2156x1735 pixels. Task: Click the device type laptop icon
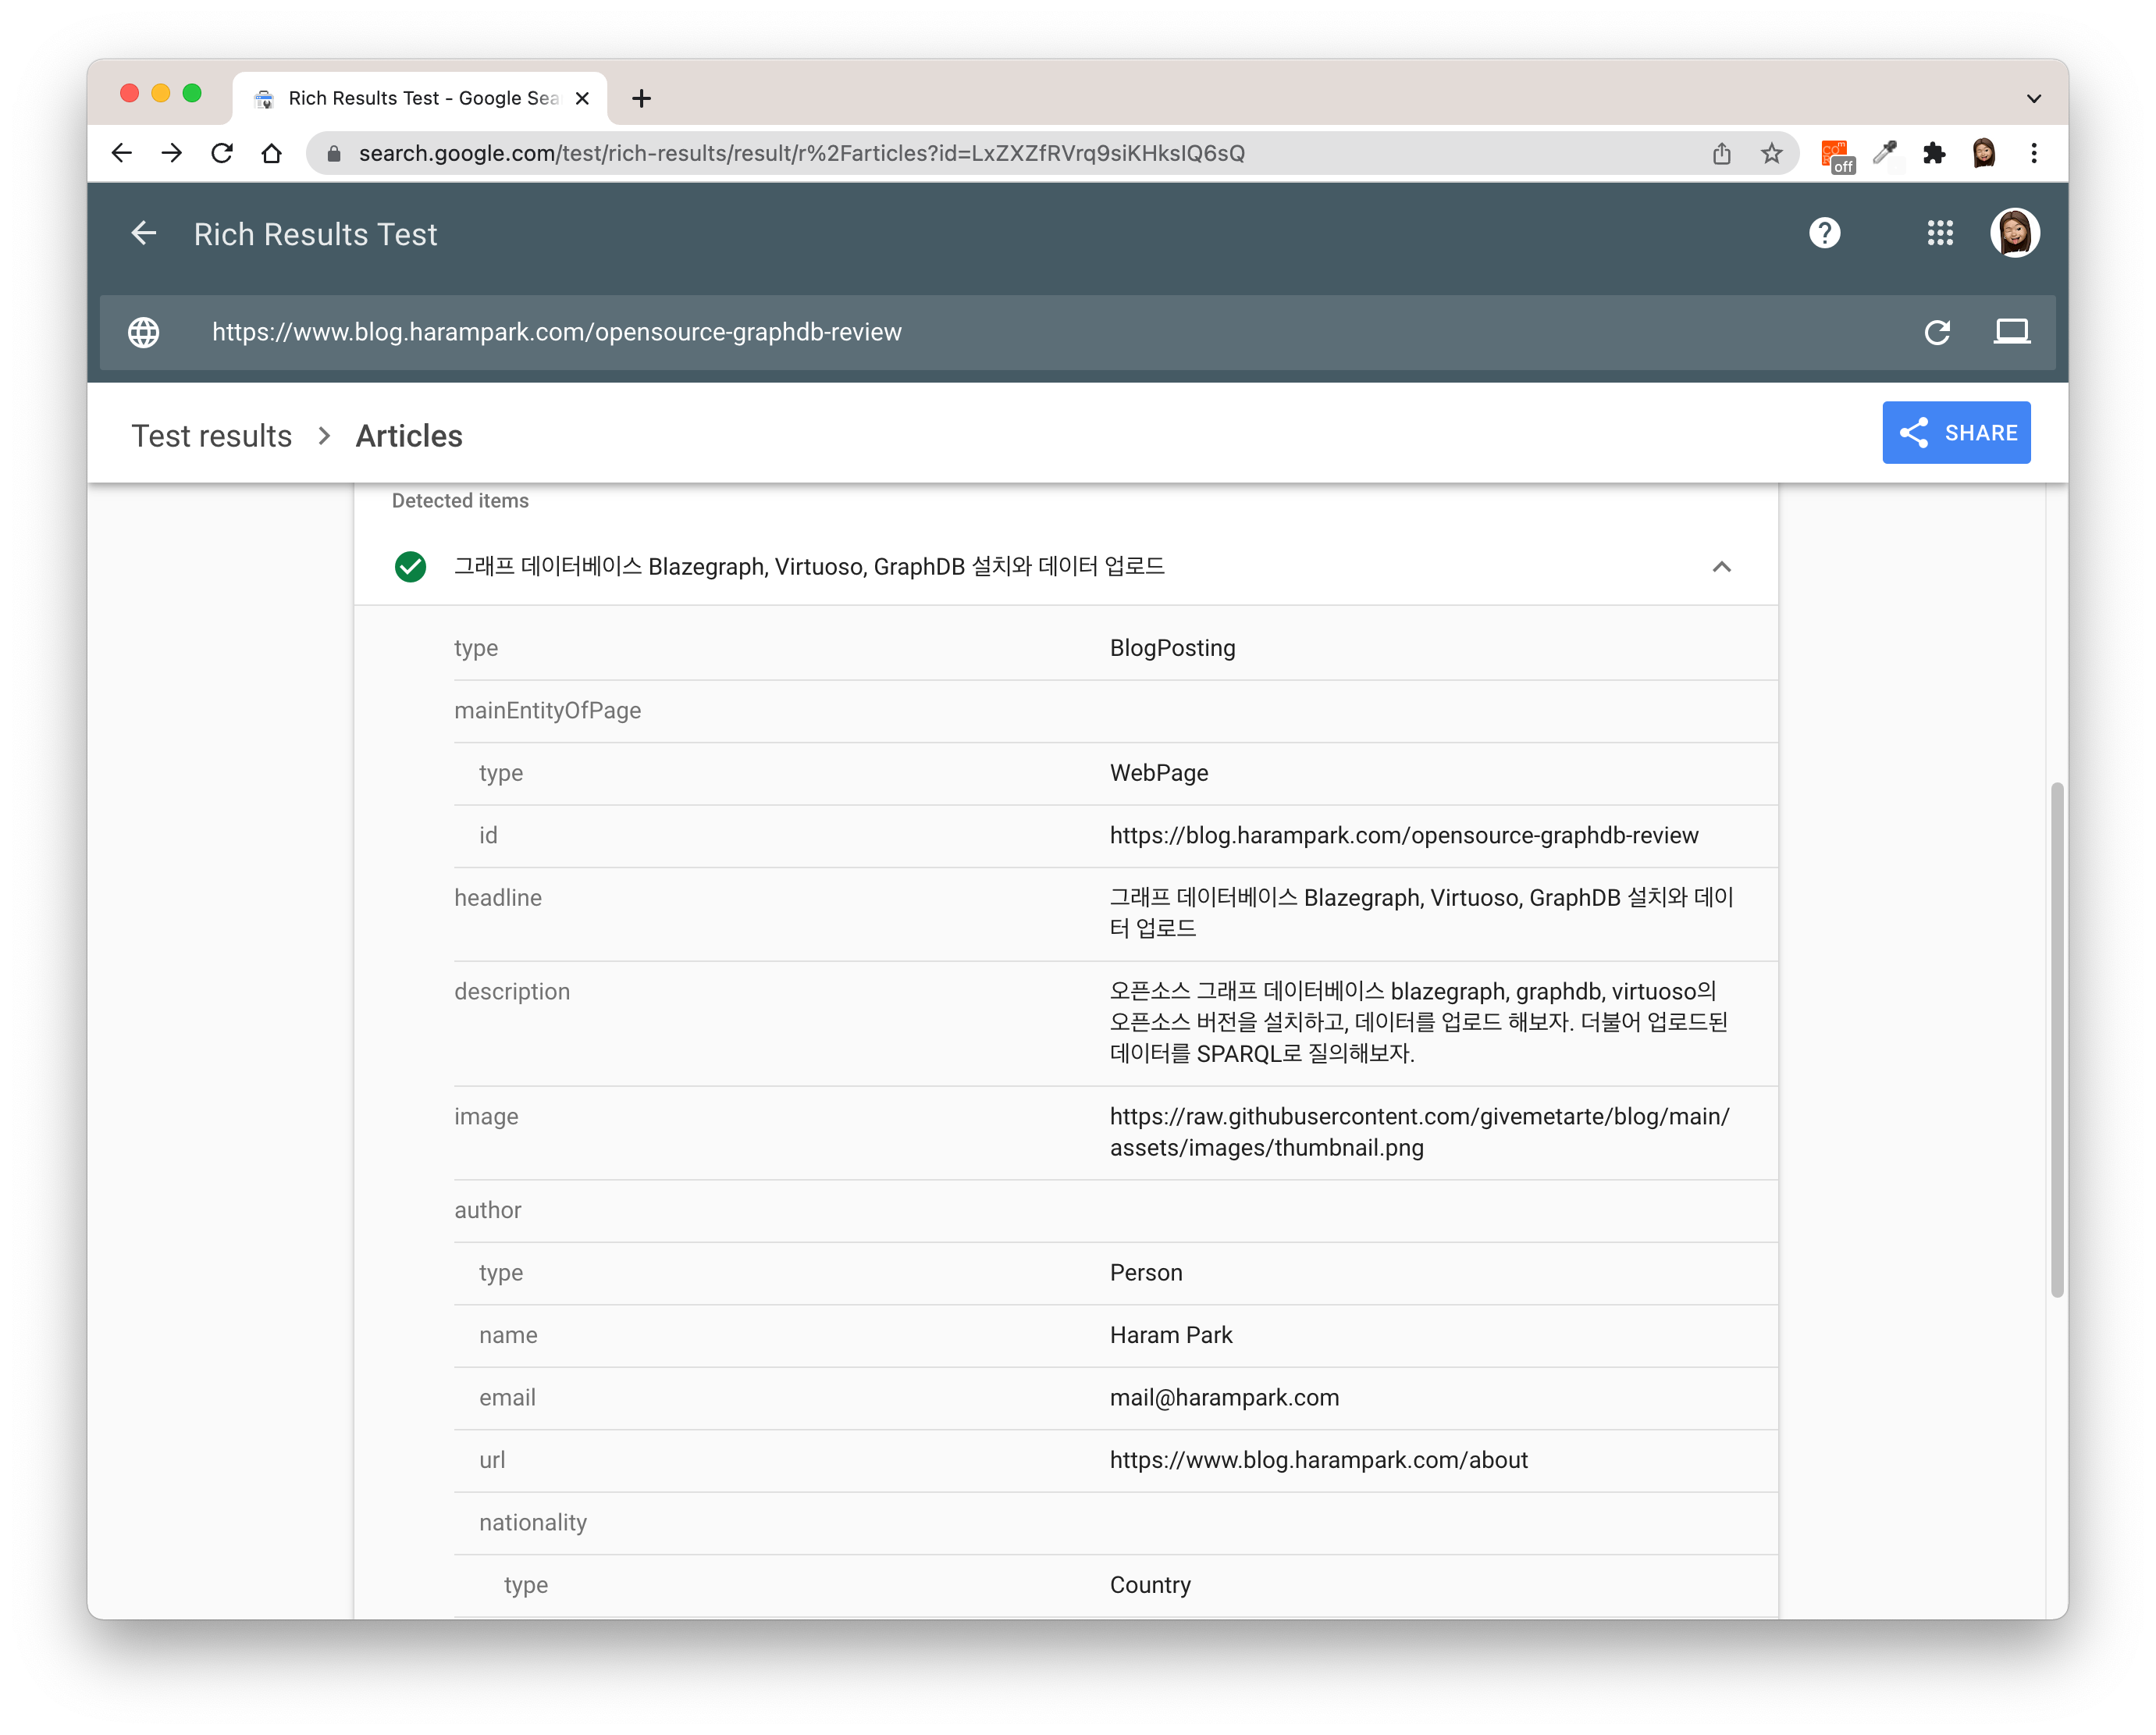2011,332
